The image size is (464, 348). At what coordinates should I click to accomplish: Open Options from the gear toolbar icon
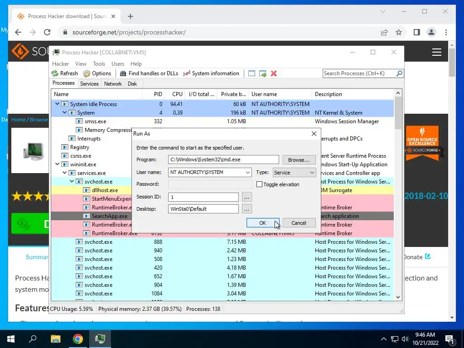pos(87,73)
